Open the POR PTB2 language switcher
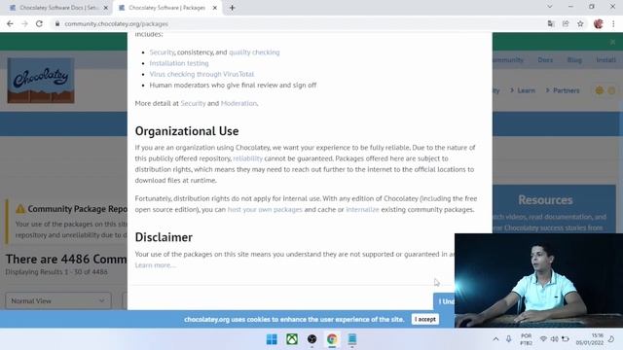This screenshot has width=623, height=350. tap(526, 339)
